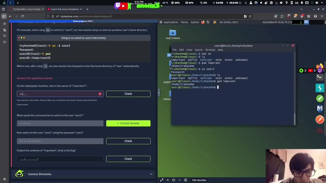
Task: Click the site padlock security icon
Action: pos(53,16)
